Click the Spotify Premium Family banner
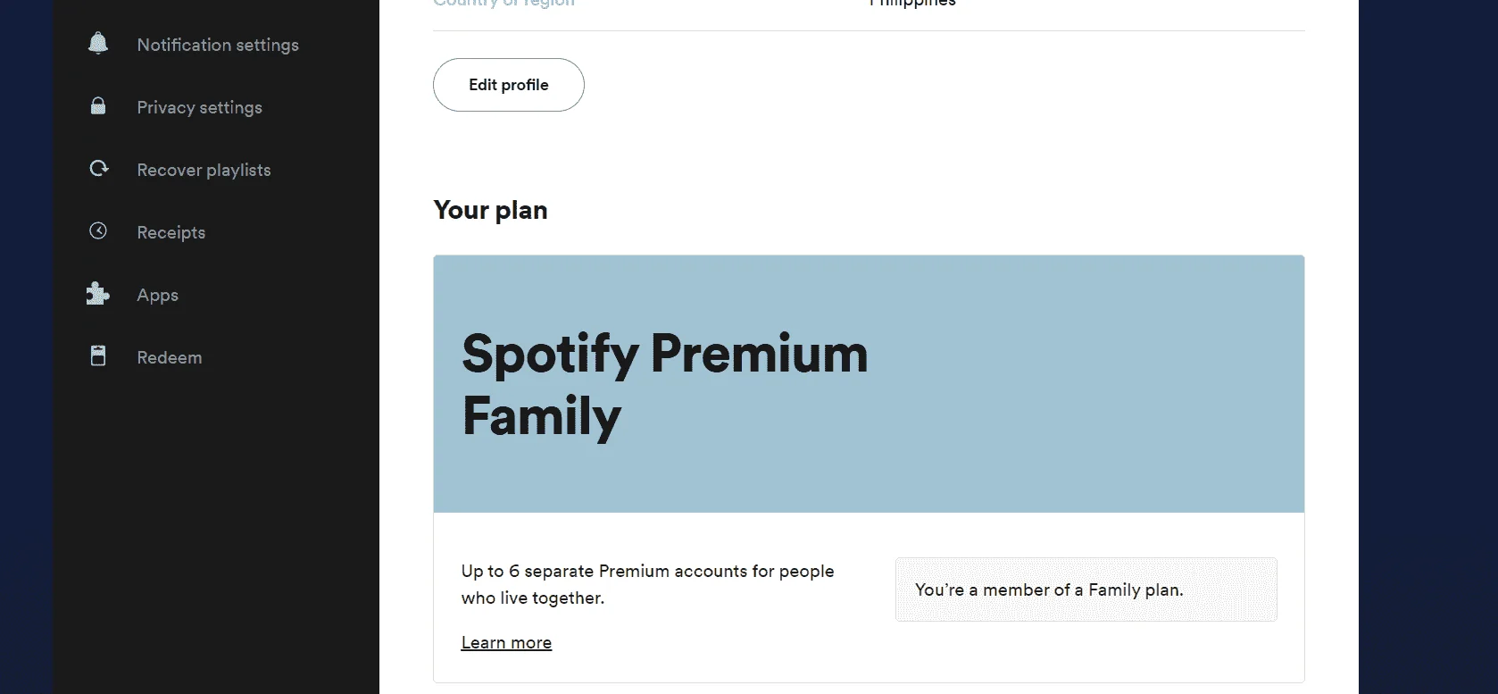 tap(869, 384)
